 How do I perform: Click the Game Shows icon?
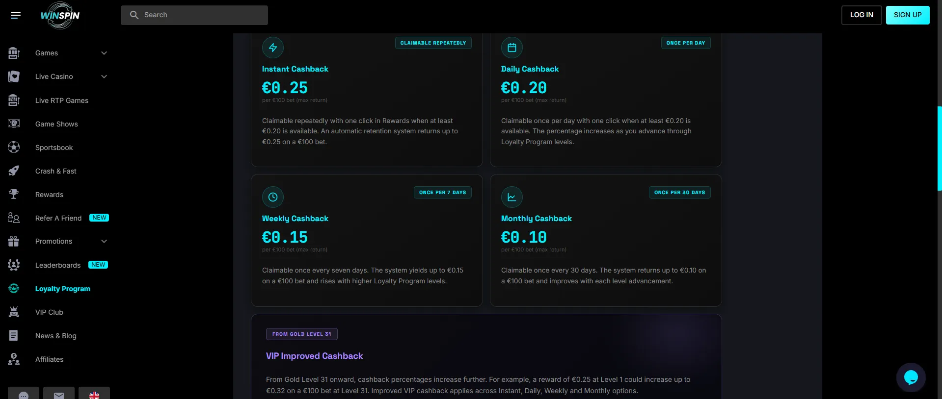point(14,124)
